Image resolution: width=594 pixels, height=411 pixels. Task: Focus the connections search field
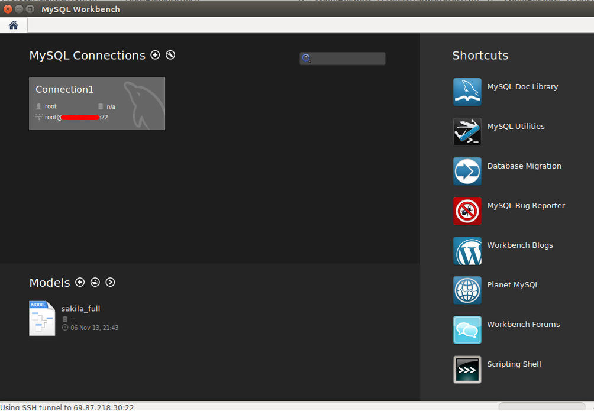[343, 59]
